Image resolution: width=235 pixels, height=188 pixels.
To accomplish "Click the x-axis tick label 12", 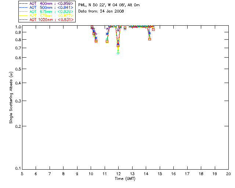I will [118, 174].
